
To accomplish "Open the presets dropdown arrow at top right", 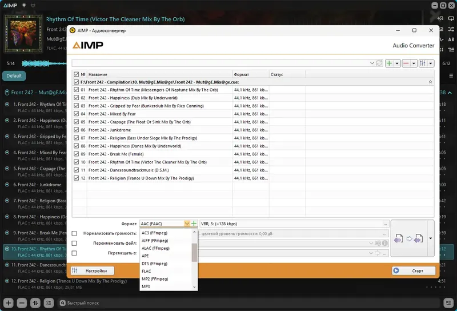I will (431, 63).
